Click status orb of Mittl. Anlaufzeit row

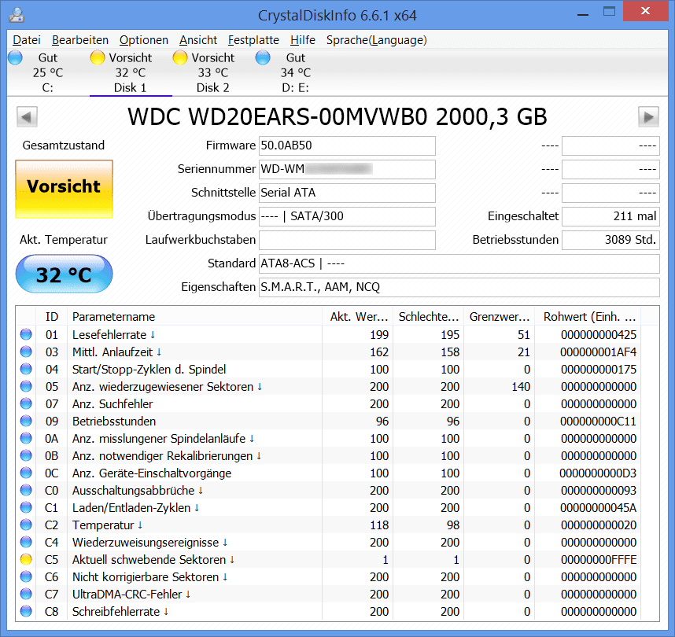(x=26, y=352)
